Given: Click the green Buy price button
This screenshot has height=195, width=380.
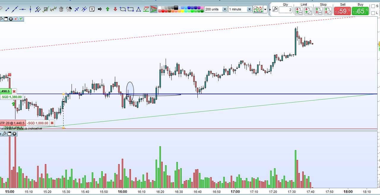Looking at the screenshot, I should [x=360, y=11].
